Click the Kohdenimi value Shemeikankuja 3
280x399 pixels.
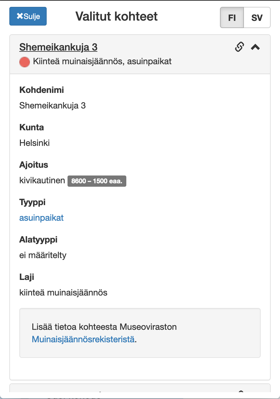pyautogui.click(x=52, y=106)
